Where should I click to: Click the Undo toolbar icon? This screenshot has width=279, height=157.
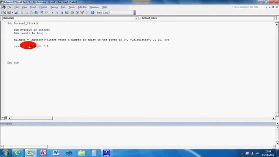click(42, 13)
